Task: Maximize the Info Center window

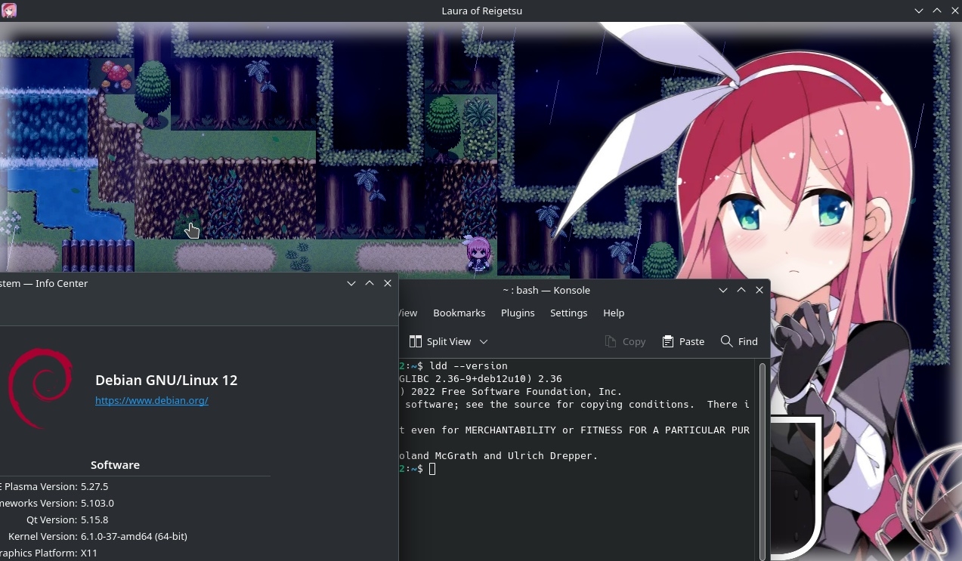Action: (x=370, y=283)
